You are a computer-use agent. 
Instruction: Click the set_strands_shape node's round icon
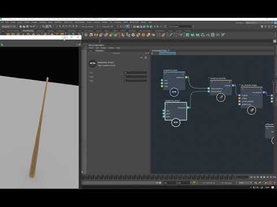click(x=252, y=110)
